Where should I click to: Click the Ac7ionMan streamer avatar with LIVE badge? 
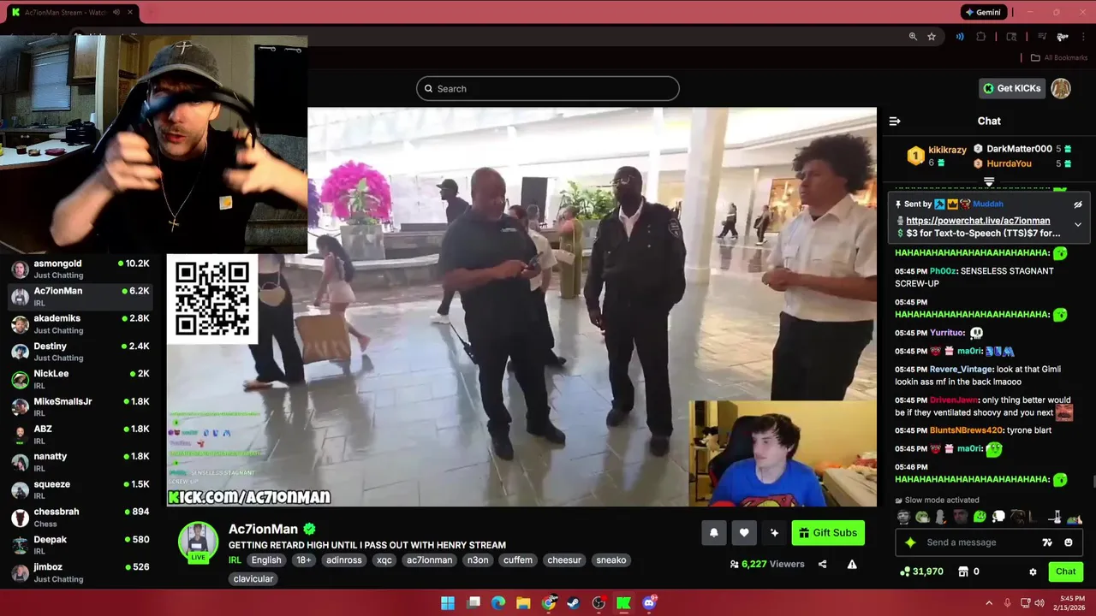(x=198, y=542)
